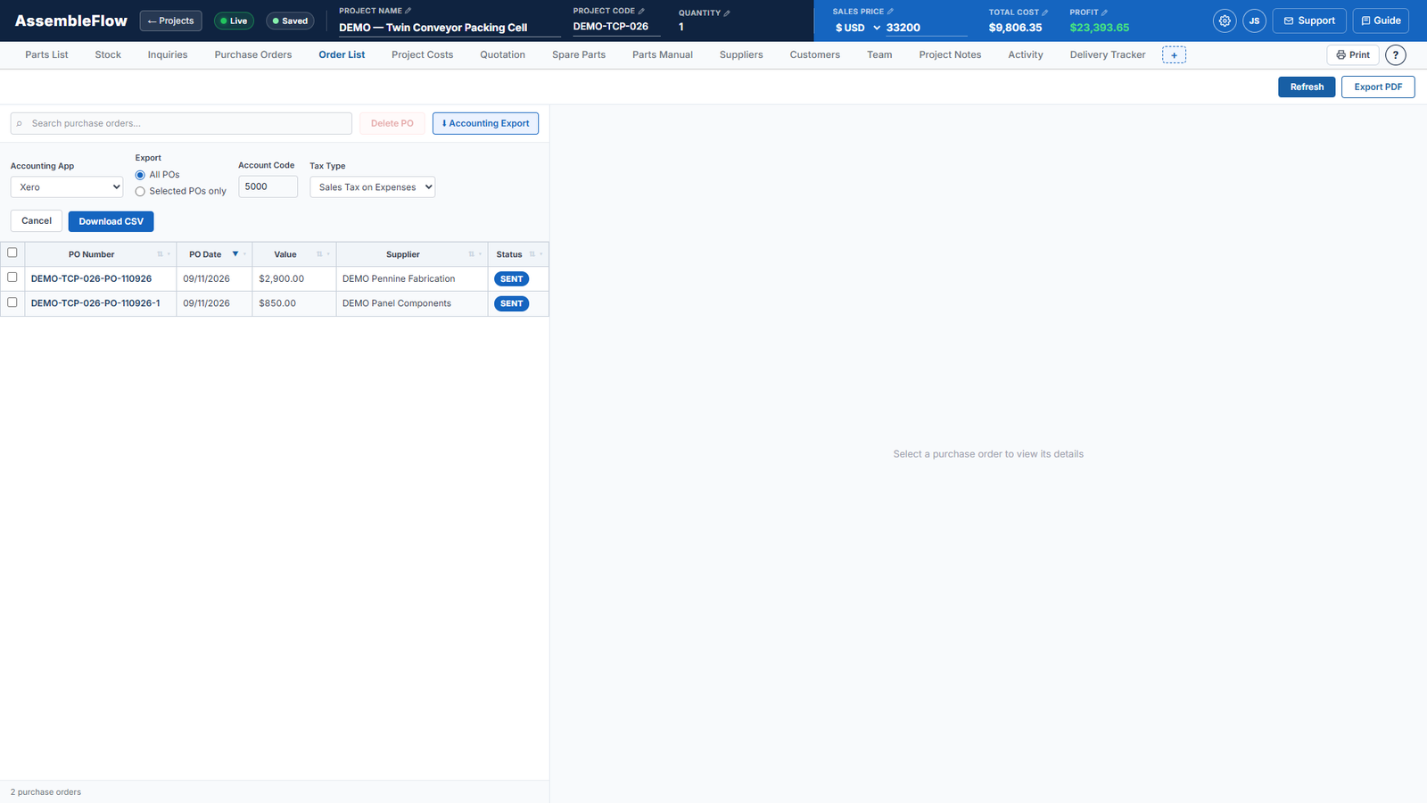1427x803 pixels.
Task: Open the settings gear in the header
Action: tap(1225, 21)
